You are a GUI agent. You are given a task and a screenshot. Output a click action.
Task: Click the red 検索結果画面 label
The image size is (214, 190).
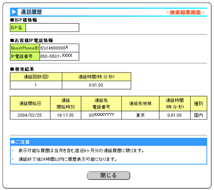[x=186, y=12]
